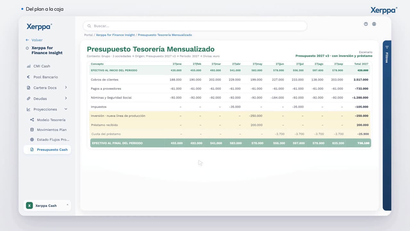Click the Cartera Docs folder icon
Screen dimensions: 410x231
(x=29, y=88)
